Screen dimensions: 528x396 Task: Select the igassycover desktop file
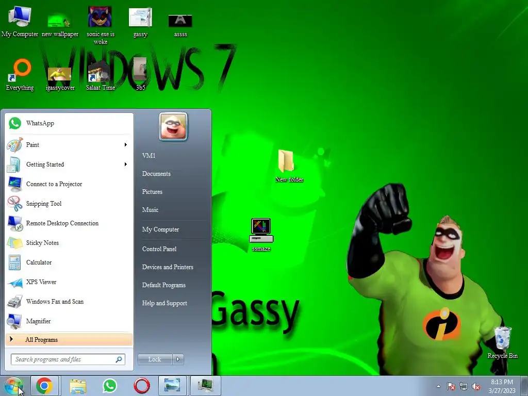60,79
